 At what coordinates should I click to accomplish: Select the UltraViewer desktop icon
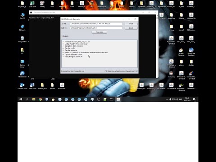tap(22, 74)
